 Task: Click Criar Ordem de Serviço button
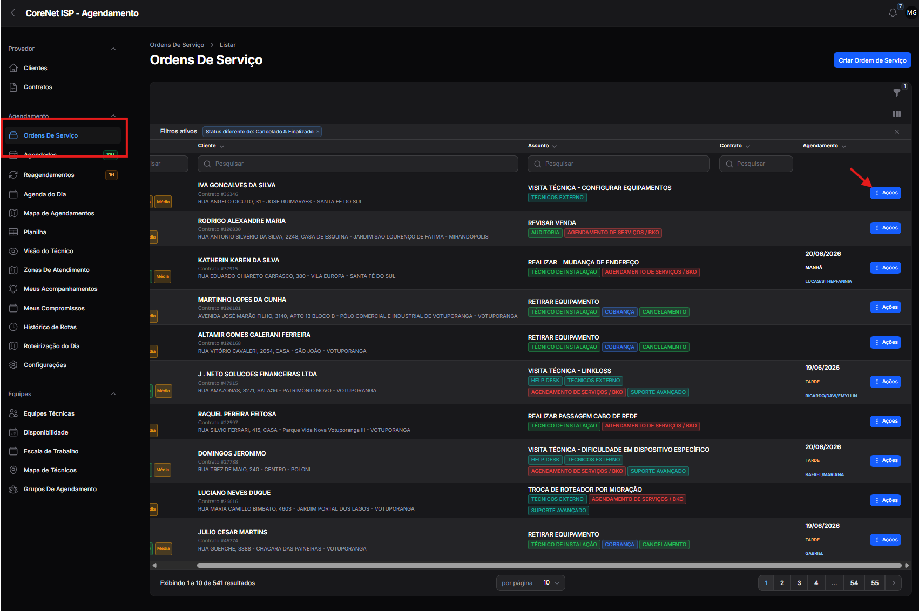pos(872,60)
